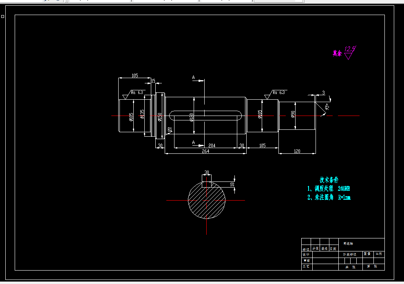
Task: Select the 30 dimension under the ø150 collar
Action: [160, 146]
